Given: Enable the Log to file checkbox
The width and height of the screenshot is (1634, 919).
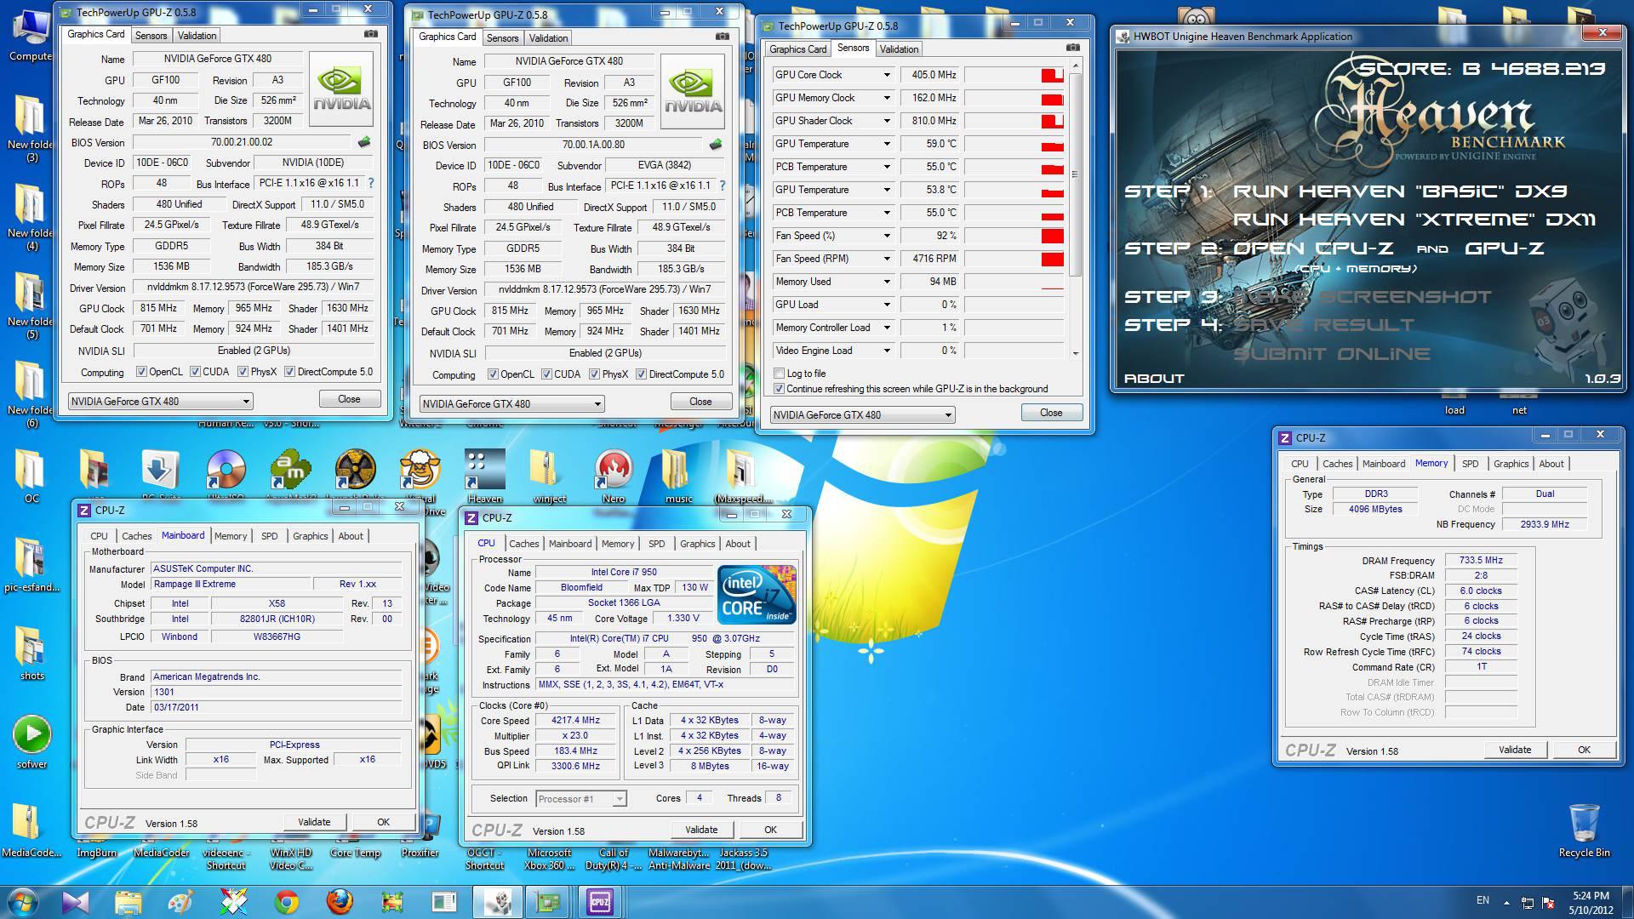Looking at the screenshot, I should [779, 374].
